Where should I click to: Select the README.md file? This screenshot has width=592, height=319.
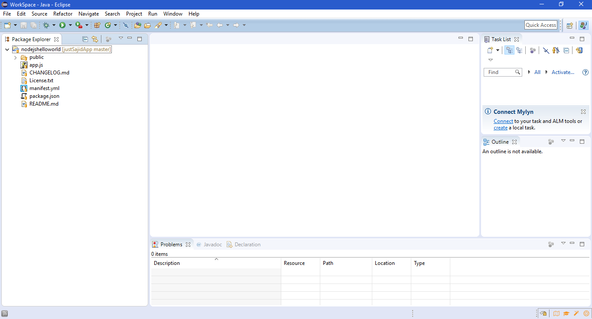(x=44, y=104)
